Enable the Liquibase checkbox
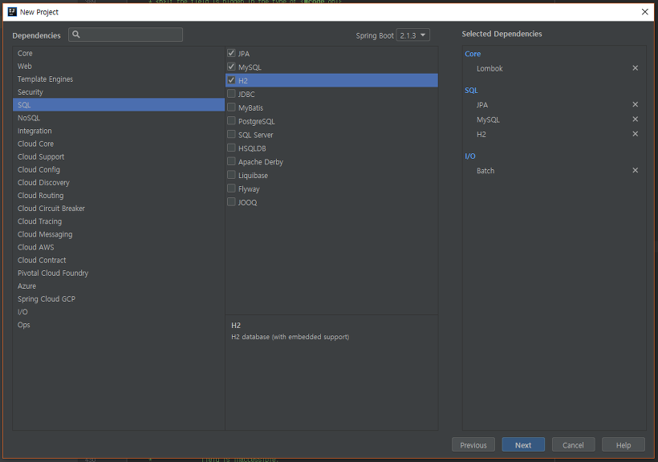 [x=231, y=175]
